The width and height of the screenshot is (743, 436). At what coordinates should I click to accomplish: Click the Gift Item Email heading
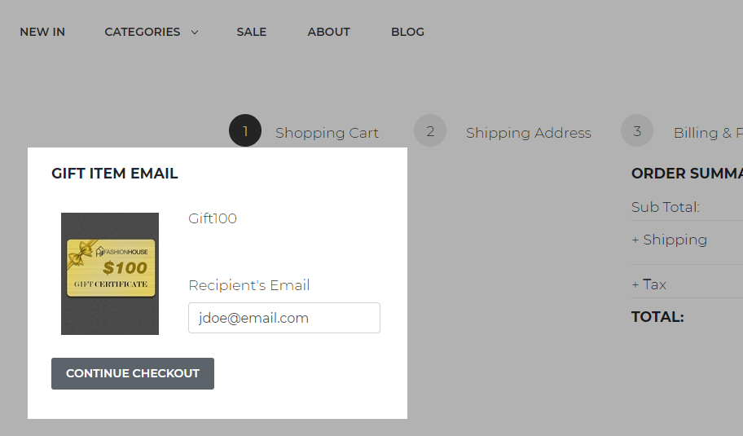(115, 173)
